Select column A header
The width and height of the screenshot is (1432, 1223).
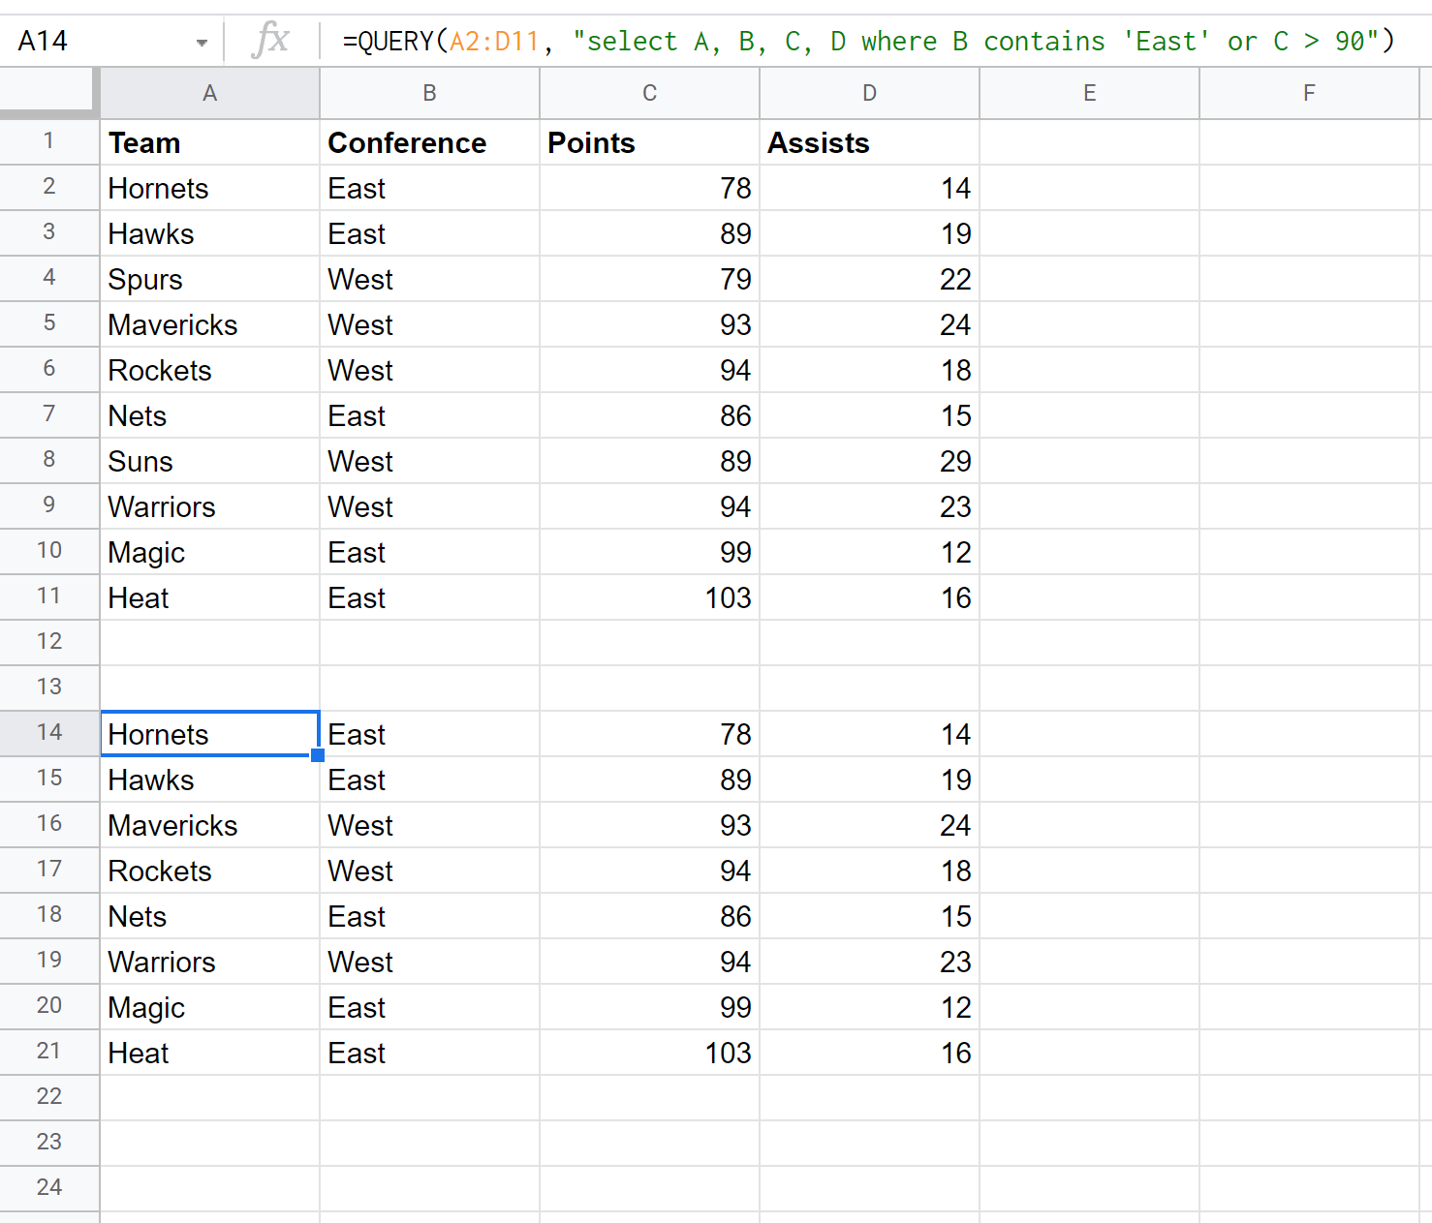pyautogui.click(x=209, y=93)
